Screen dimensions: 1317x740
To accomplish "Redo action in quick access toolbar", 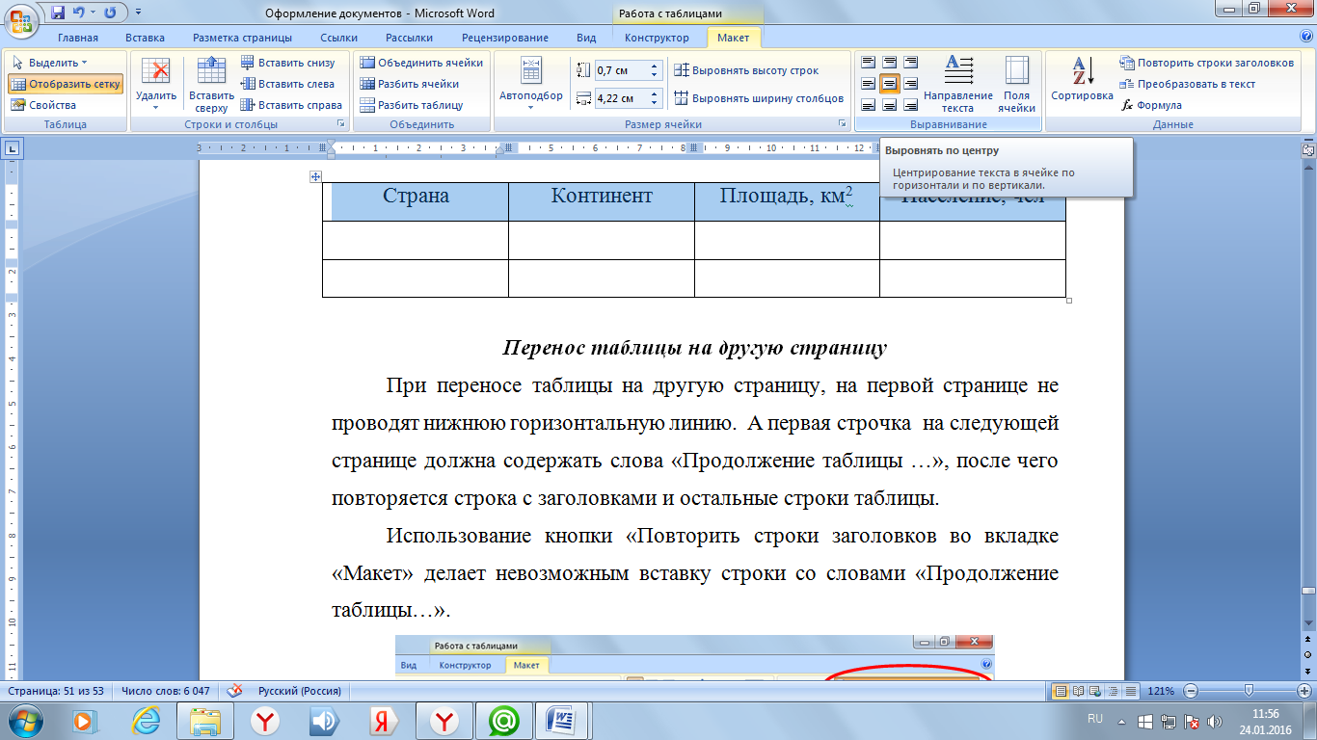I will click(x=109, y=13).
